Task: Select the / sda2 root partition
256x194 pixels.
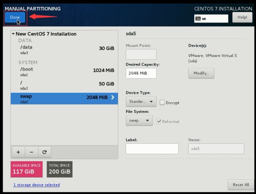Action: [x=64, y=85]
